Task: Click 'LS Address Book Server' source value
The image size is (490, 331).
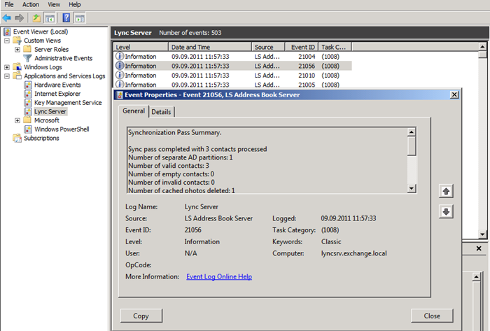Action: 218,218
